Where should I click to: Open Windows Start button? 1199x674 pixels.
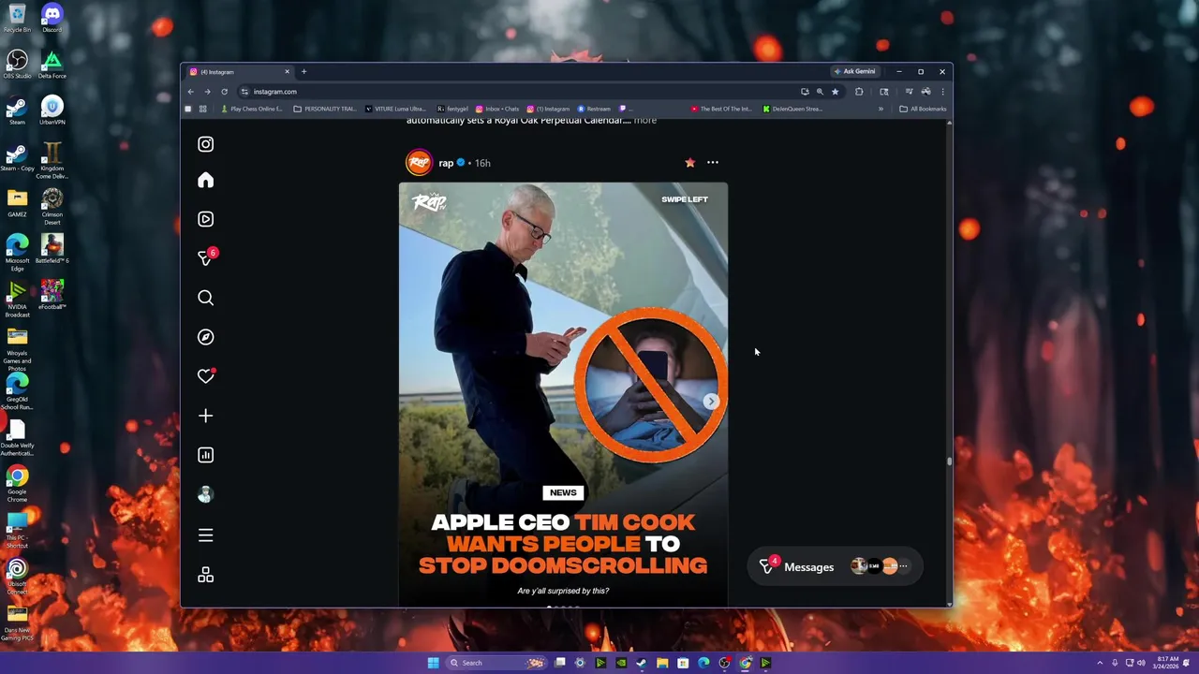(433, 663)
